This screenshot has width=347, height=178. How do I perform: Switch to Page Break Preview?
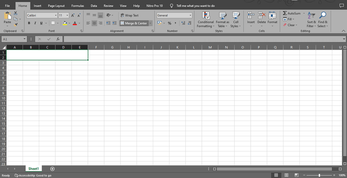point(296,175)
